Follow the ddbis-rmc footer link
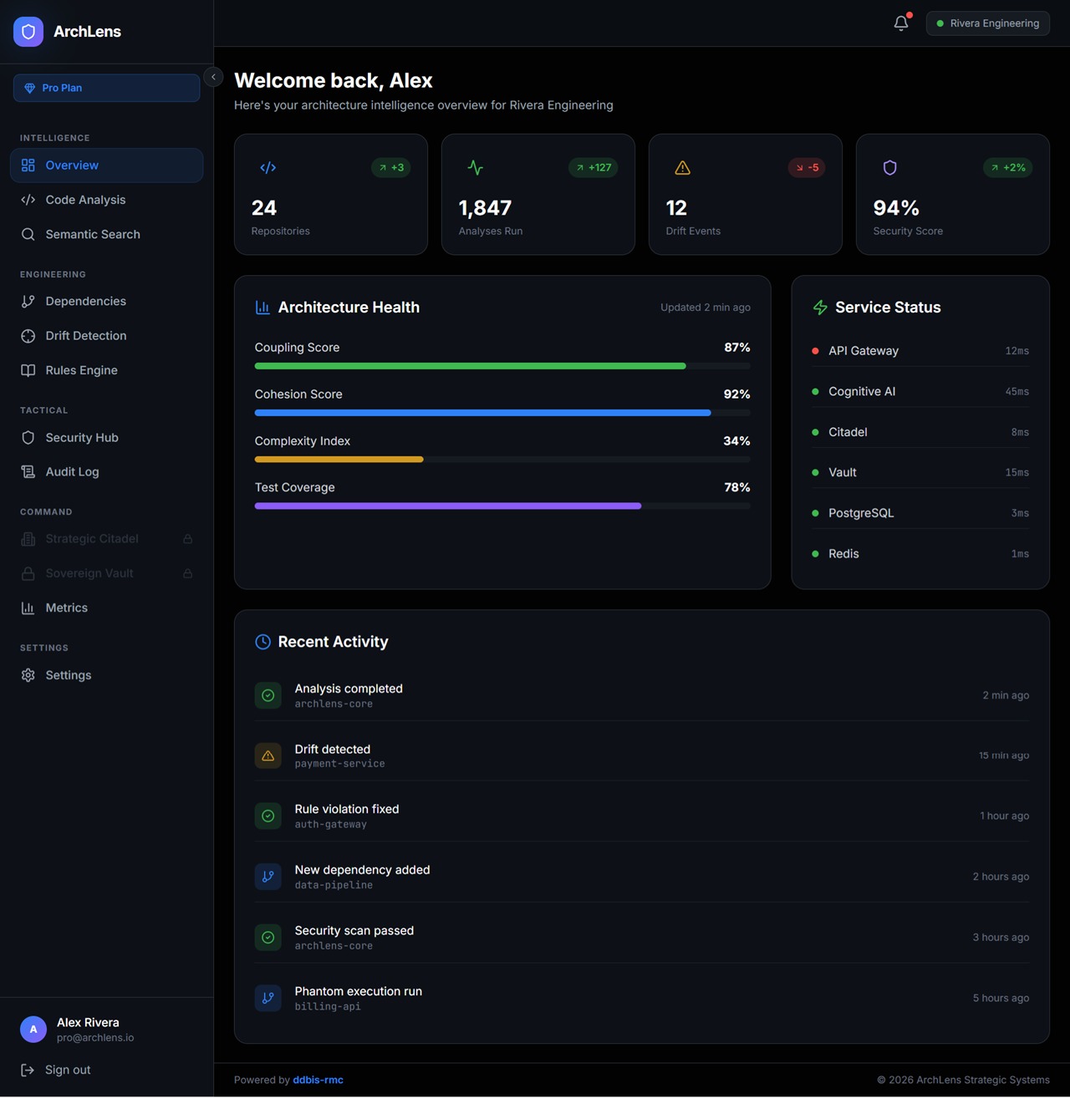This screenshot has height=1099, width=1070. (x=318, y=1080)
